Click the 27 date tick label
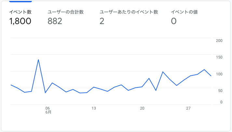This screenshot has width=232, height=132. click(x=188, y=108)
